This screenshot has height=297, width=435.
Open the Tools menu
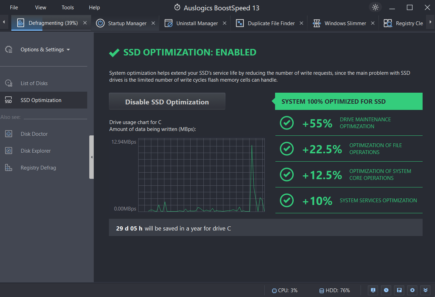pos(68,8)
